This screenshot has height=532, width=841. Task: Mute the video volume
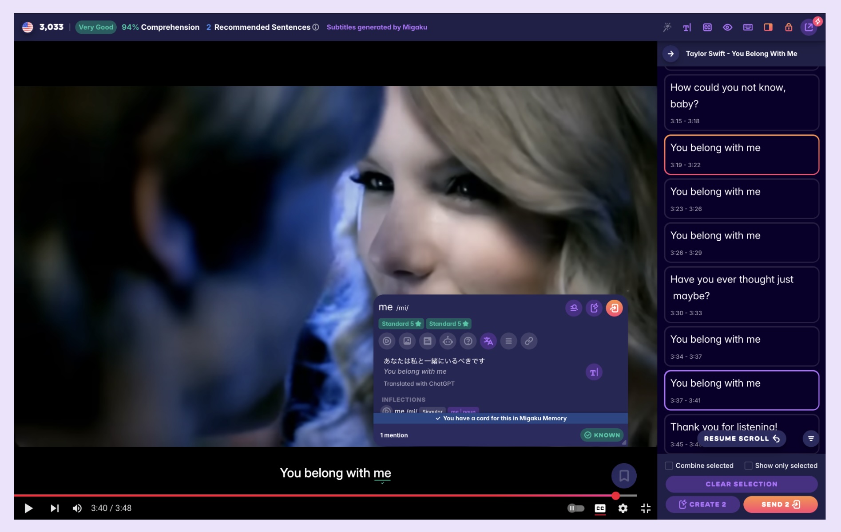(77, 508)
